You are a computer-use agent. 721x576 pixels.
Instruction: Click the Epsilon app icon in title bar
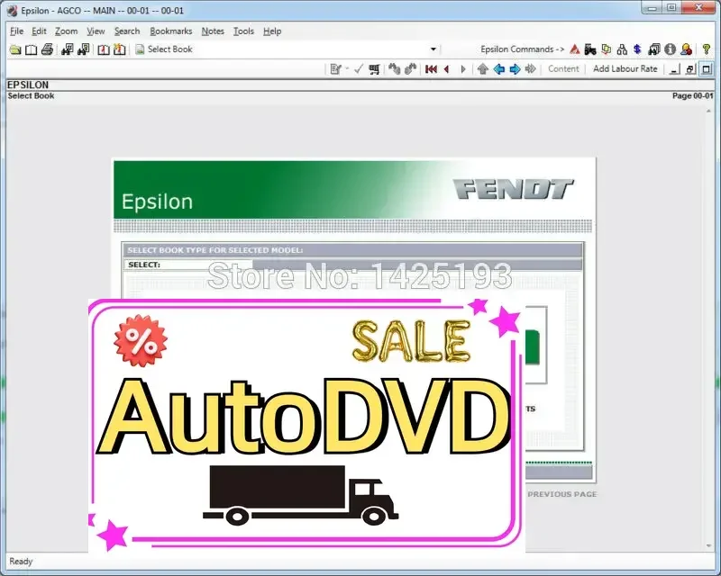(13, 10)
